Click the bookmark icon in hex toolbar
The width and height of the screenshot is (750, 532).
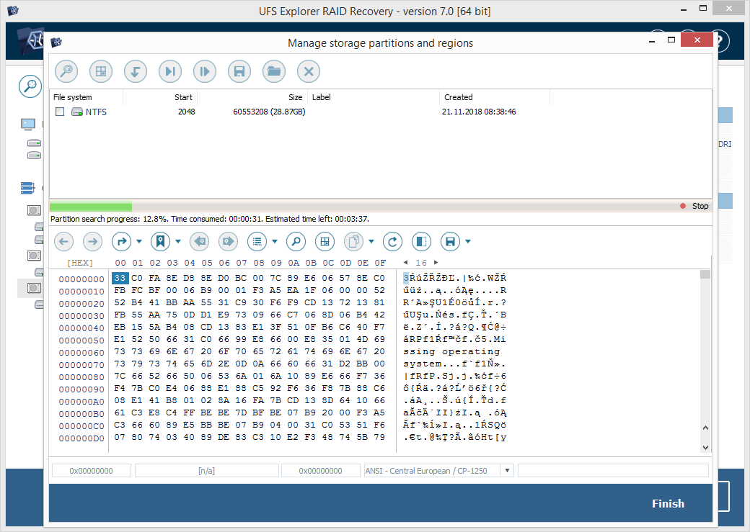pos(160,242)
